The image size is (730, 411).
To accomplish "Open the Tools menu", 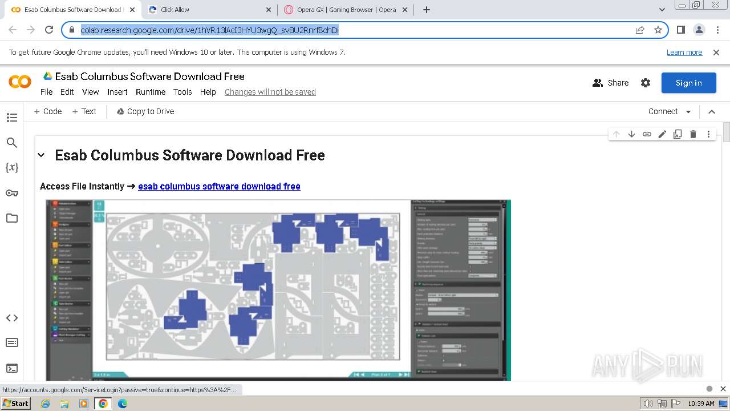I will 182,92.
